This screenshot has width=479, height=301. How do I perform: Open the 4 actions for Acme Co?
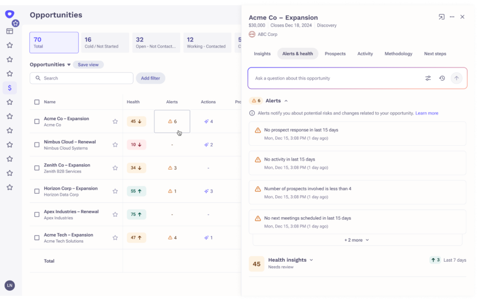tap(208, 122)
